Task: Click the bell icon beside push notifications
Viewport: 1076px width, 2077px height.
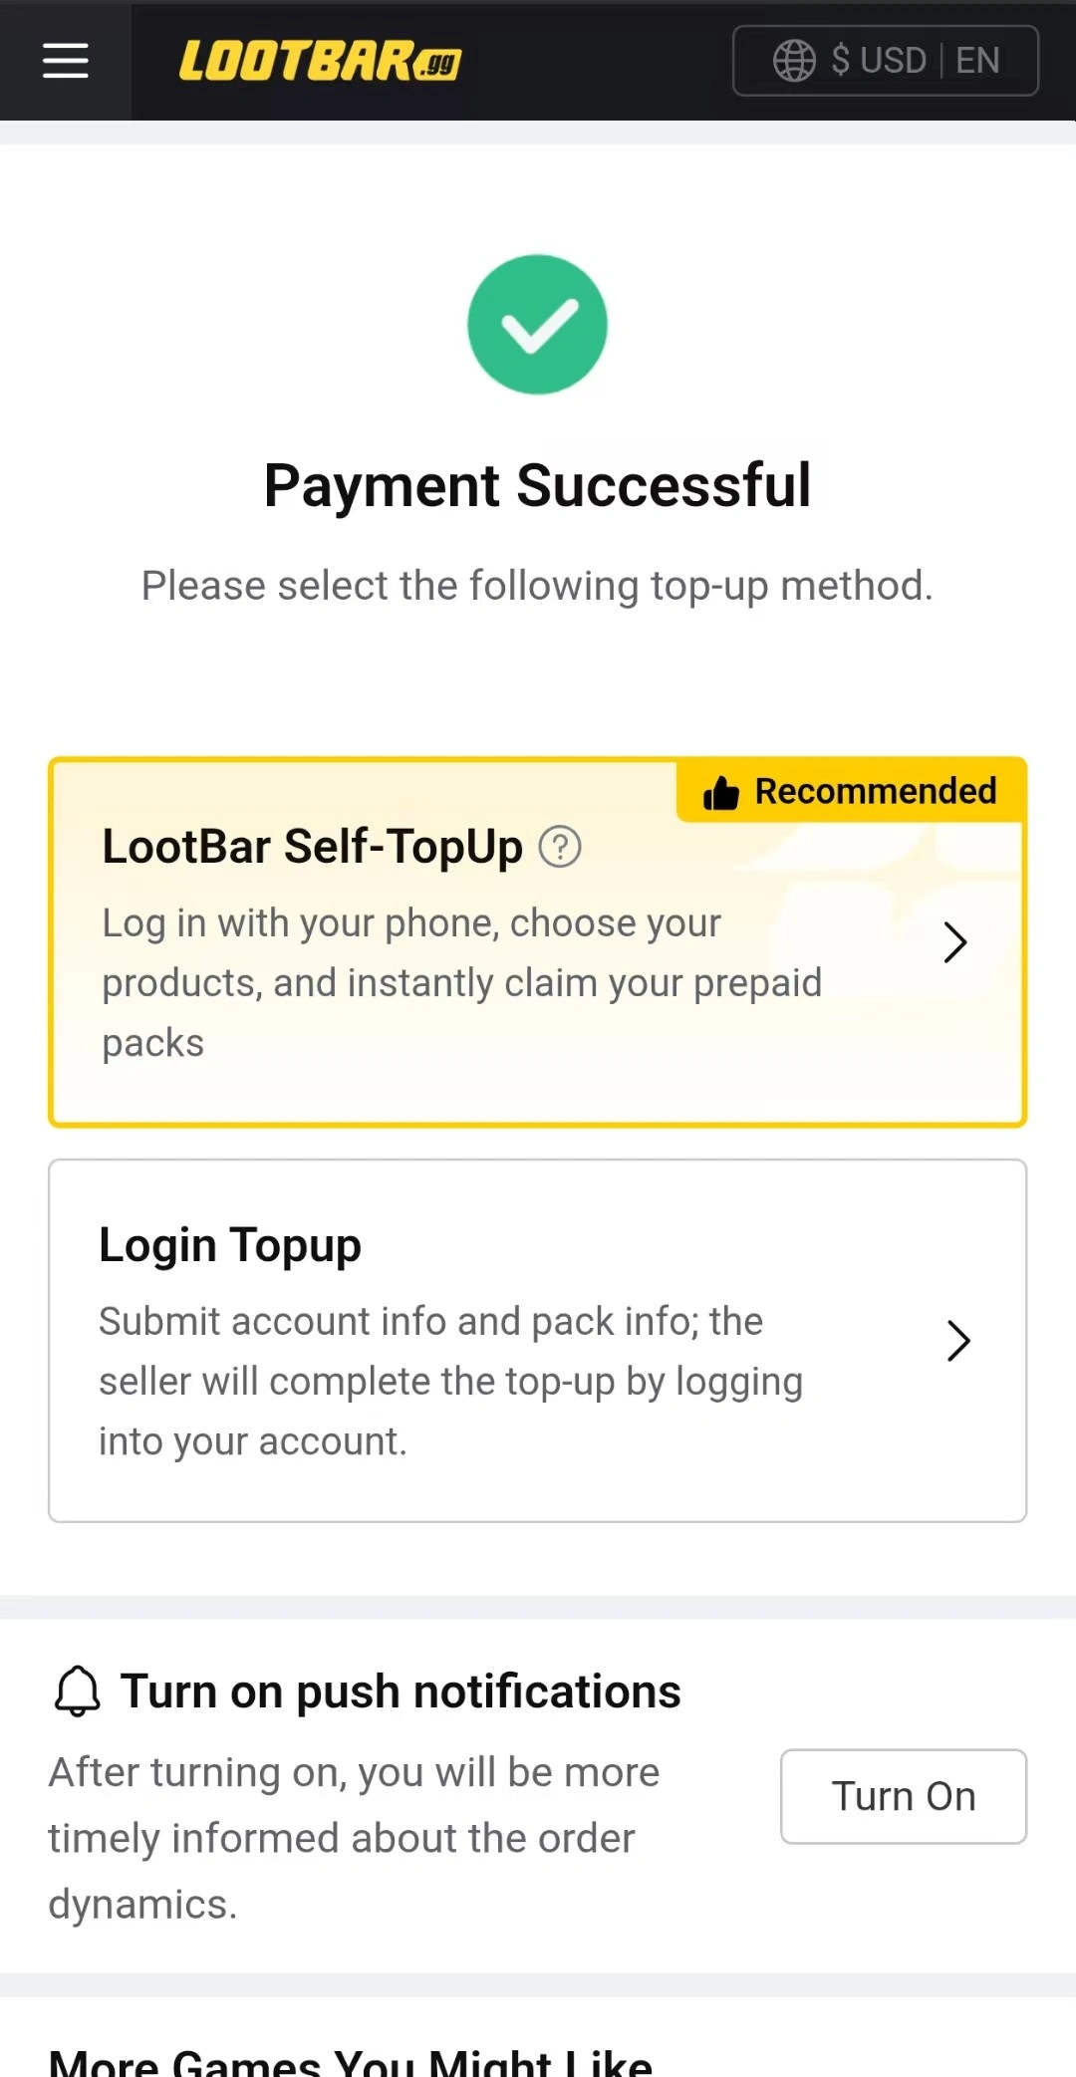Action: 77,1691
